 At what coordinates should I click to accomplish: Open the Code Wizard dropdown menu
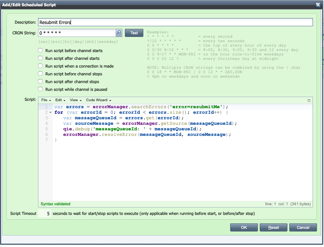point(99,100)
